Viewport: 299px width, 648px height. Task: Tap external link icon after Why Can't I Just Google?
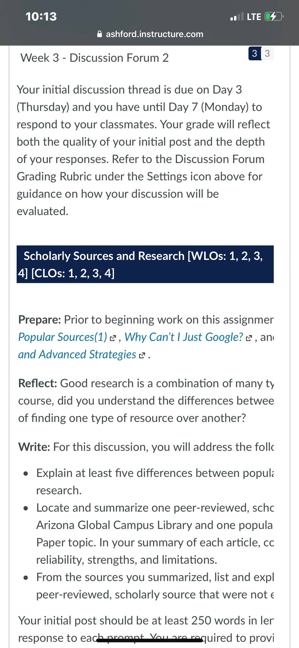(x=248, y=339)
